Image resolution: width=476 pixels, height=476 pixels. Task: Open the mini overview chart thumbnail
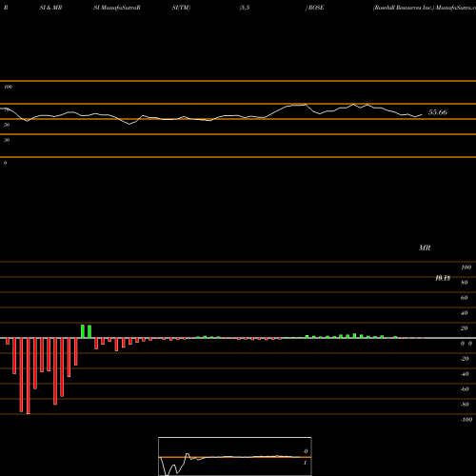click(x=235, y=456)
